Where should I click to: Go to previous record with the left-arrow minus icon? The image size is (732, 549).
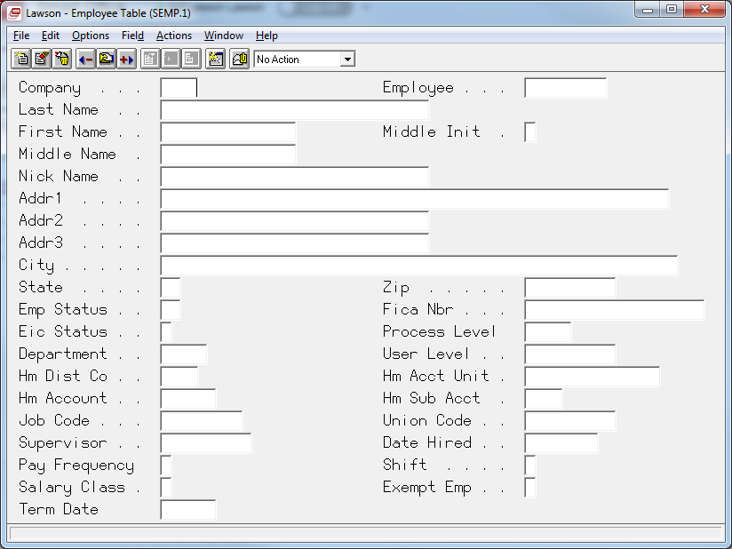click(x=86, y=59)
